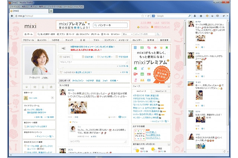Click the mixi cafe page link
The width and height of the screenshot is (238, 158).
point(33,98)
